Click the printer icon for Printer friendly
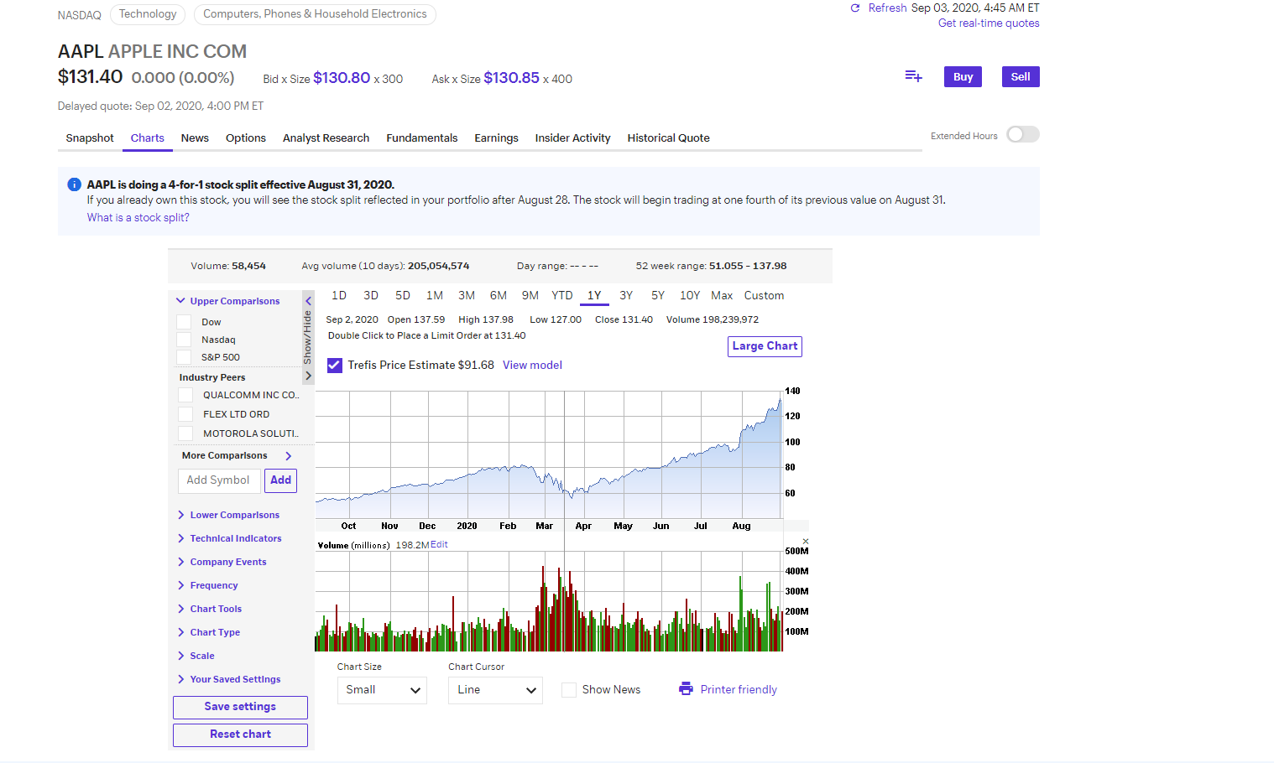 (686, 689)
